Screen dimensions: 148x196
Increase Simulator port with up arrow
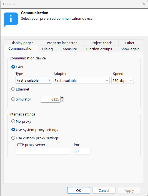point(62,97)
